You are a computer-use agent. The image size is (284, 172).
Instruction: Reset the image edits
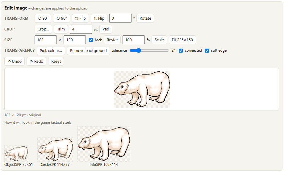[x=56, y=61]
